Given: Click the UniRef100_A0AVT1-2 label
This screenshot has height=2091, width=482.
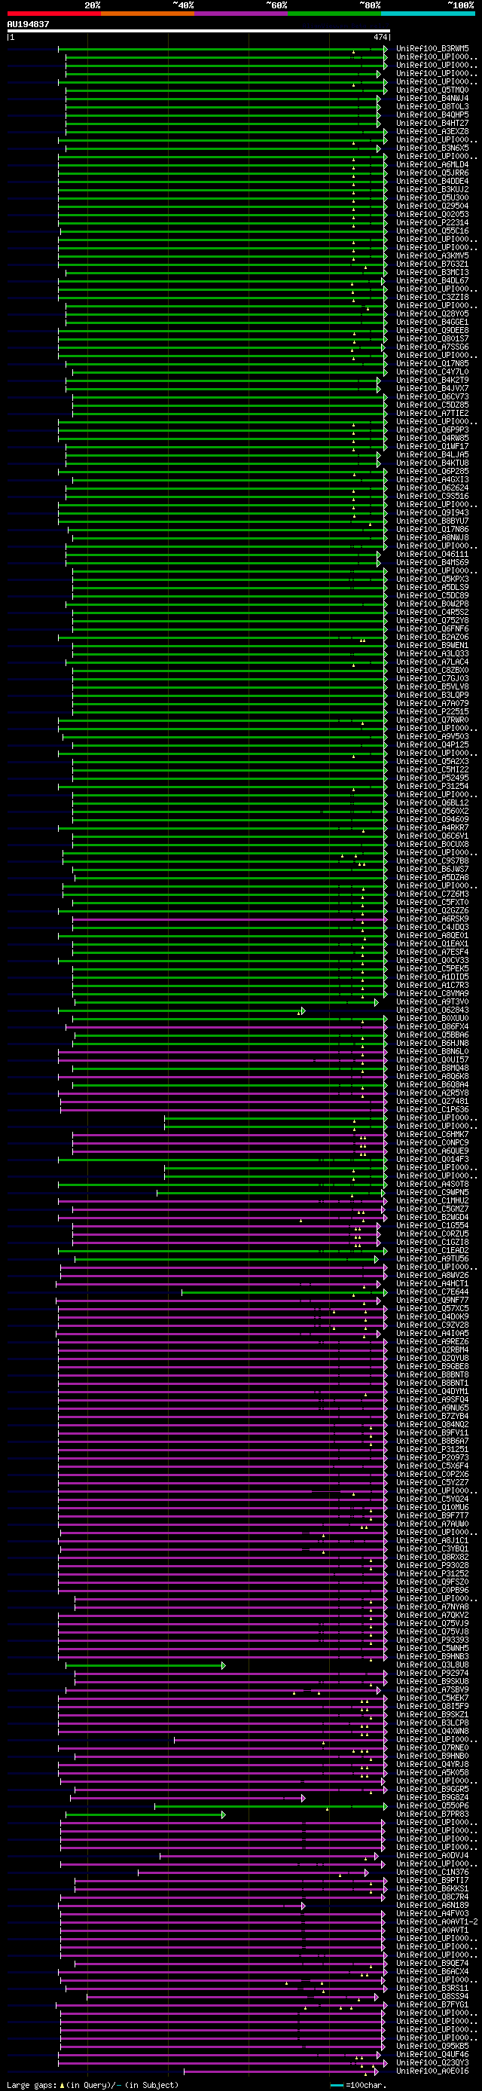Looking at the screenshot, I should (x=437, y=1921).
